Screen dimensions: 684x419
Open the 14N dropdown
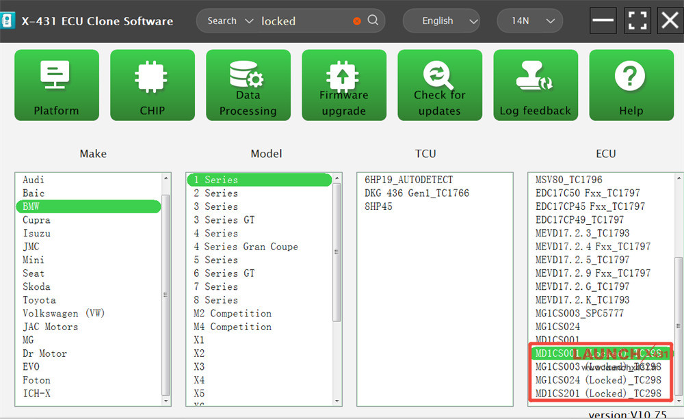(529, 21)
